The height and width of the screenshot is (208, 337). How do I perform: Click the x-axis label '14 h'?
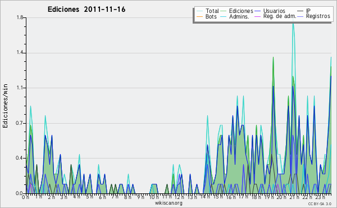(204, 197)
